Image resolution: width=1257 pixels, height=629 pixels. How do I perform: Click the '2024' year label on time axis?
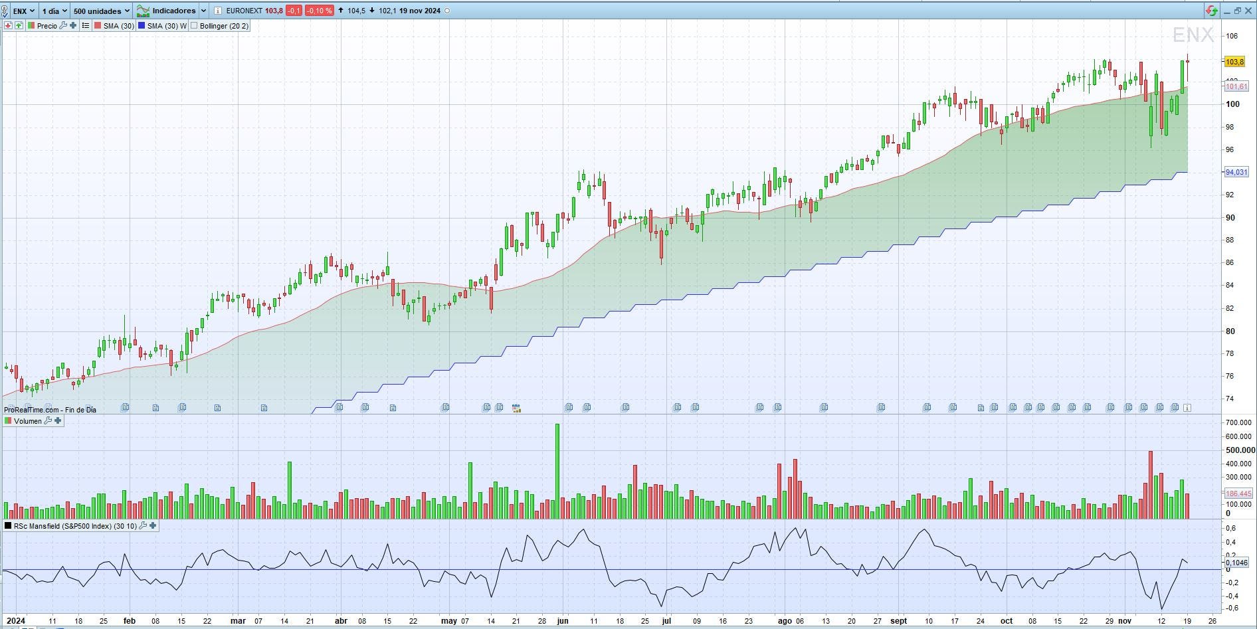(15, 621)
